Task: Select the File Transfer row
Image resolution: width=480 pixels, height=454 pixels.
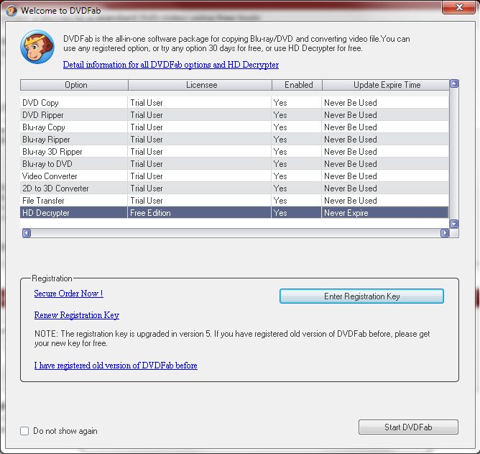Action: click(234, 201)
